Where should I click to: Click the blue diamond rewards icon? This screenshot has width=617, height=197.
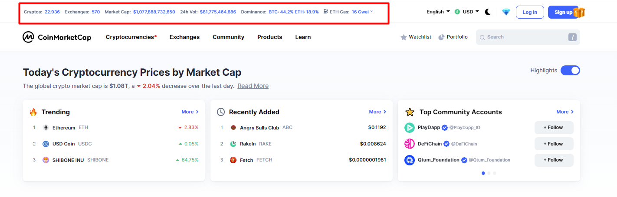click(x=506, y=12)
